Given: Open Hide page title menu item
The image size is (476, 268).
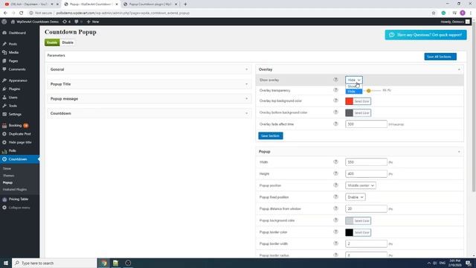Looking at the screenshot, I should [x=20, y=142].
